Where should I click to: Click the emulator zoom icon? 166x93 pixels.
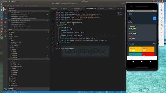[x=162, y=29]
